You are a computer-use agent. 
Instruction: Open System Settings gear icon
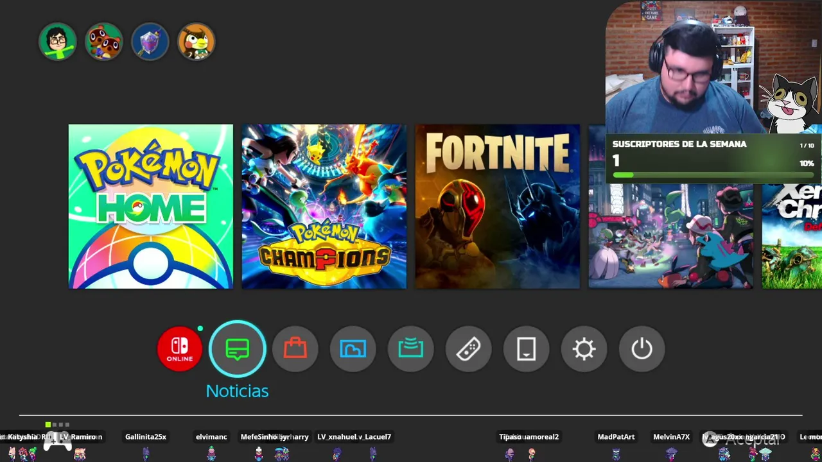point(584,349)
